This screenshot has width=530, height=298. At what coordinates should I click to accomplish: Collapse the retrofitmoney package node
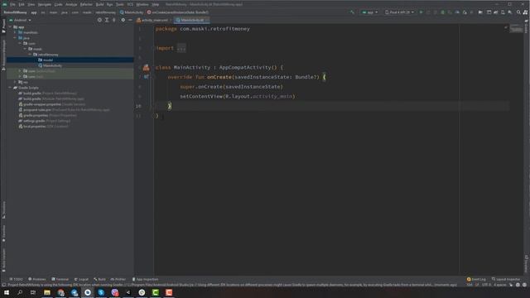(30, 55)
